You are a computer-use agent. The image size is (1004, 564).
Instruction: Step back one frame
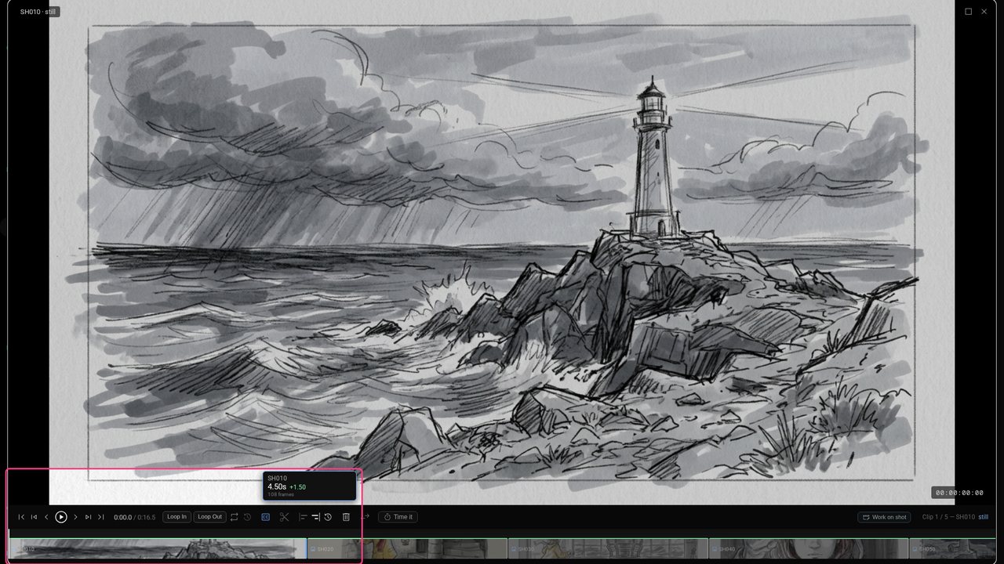(x=46, y=517)
